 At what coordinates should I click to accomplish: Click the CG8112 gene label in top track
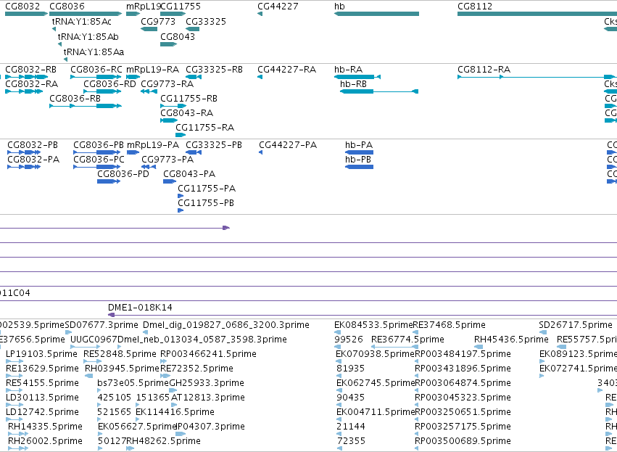pos(475,7)
